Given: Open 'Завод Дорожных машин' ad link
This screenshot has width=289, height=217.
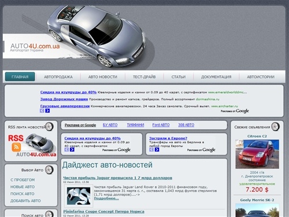Looking at the screenshot, I should pos(64,99).
